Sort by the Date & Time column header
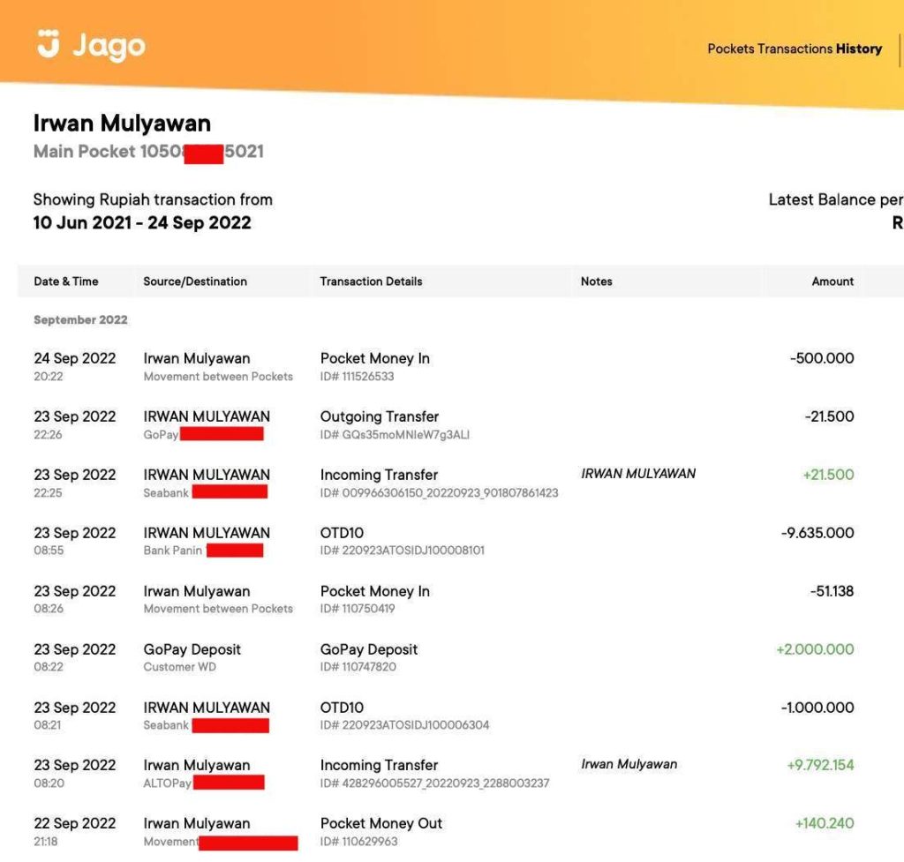Screen dimensions: 904x862 pyautogui.click(x=66, y=281)
